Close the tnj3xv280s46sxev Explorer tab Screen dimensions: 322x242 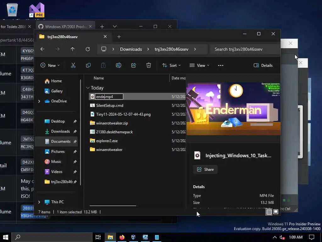pos(105,37)
